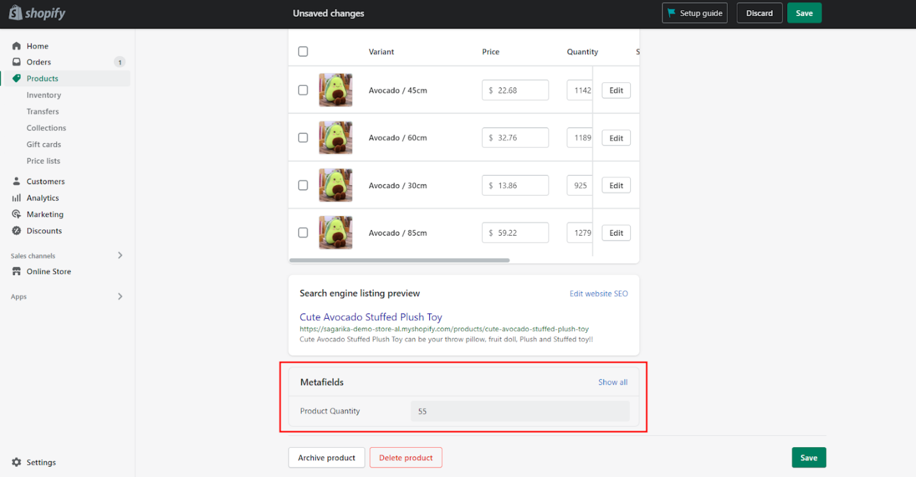916x477 pixels.
Task: Check the Avocado / 85cm variant row
Action: tap(303, 233)
